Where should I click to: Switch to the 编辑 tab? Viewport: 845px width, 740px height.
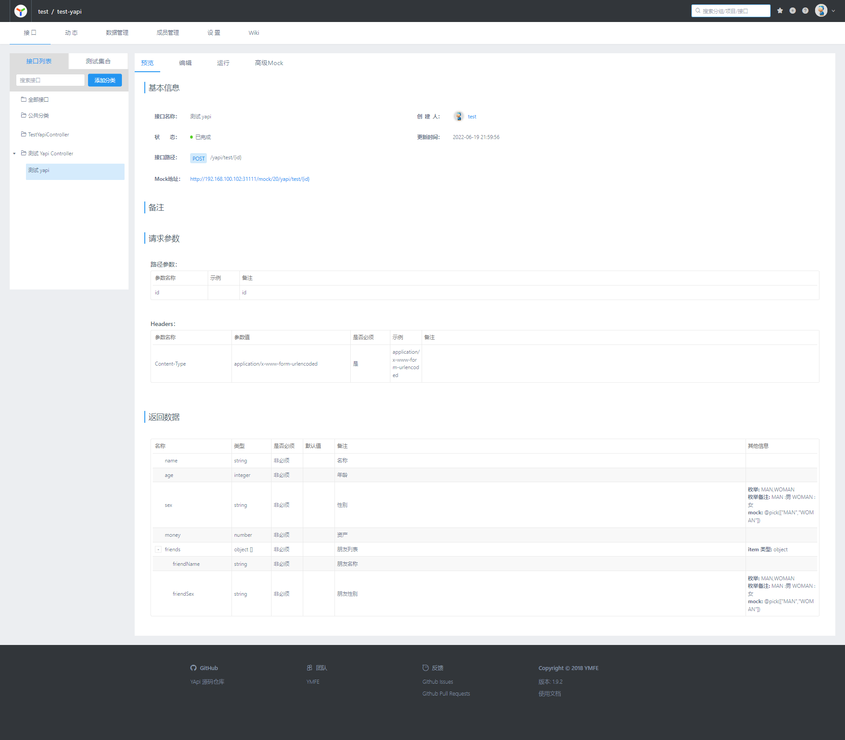(x=185, y=63)
